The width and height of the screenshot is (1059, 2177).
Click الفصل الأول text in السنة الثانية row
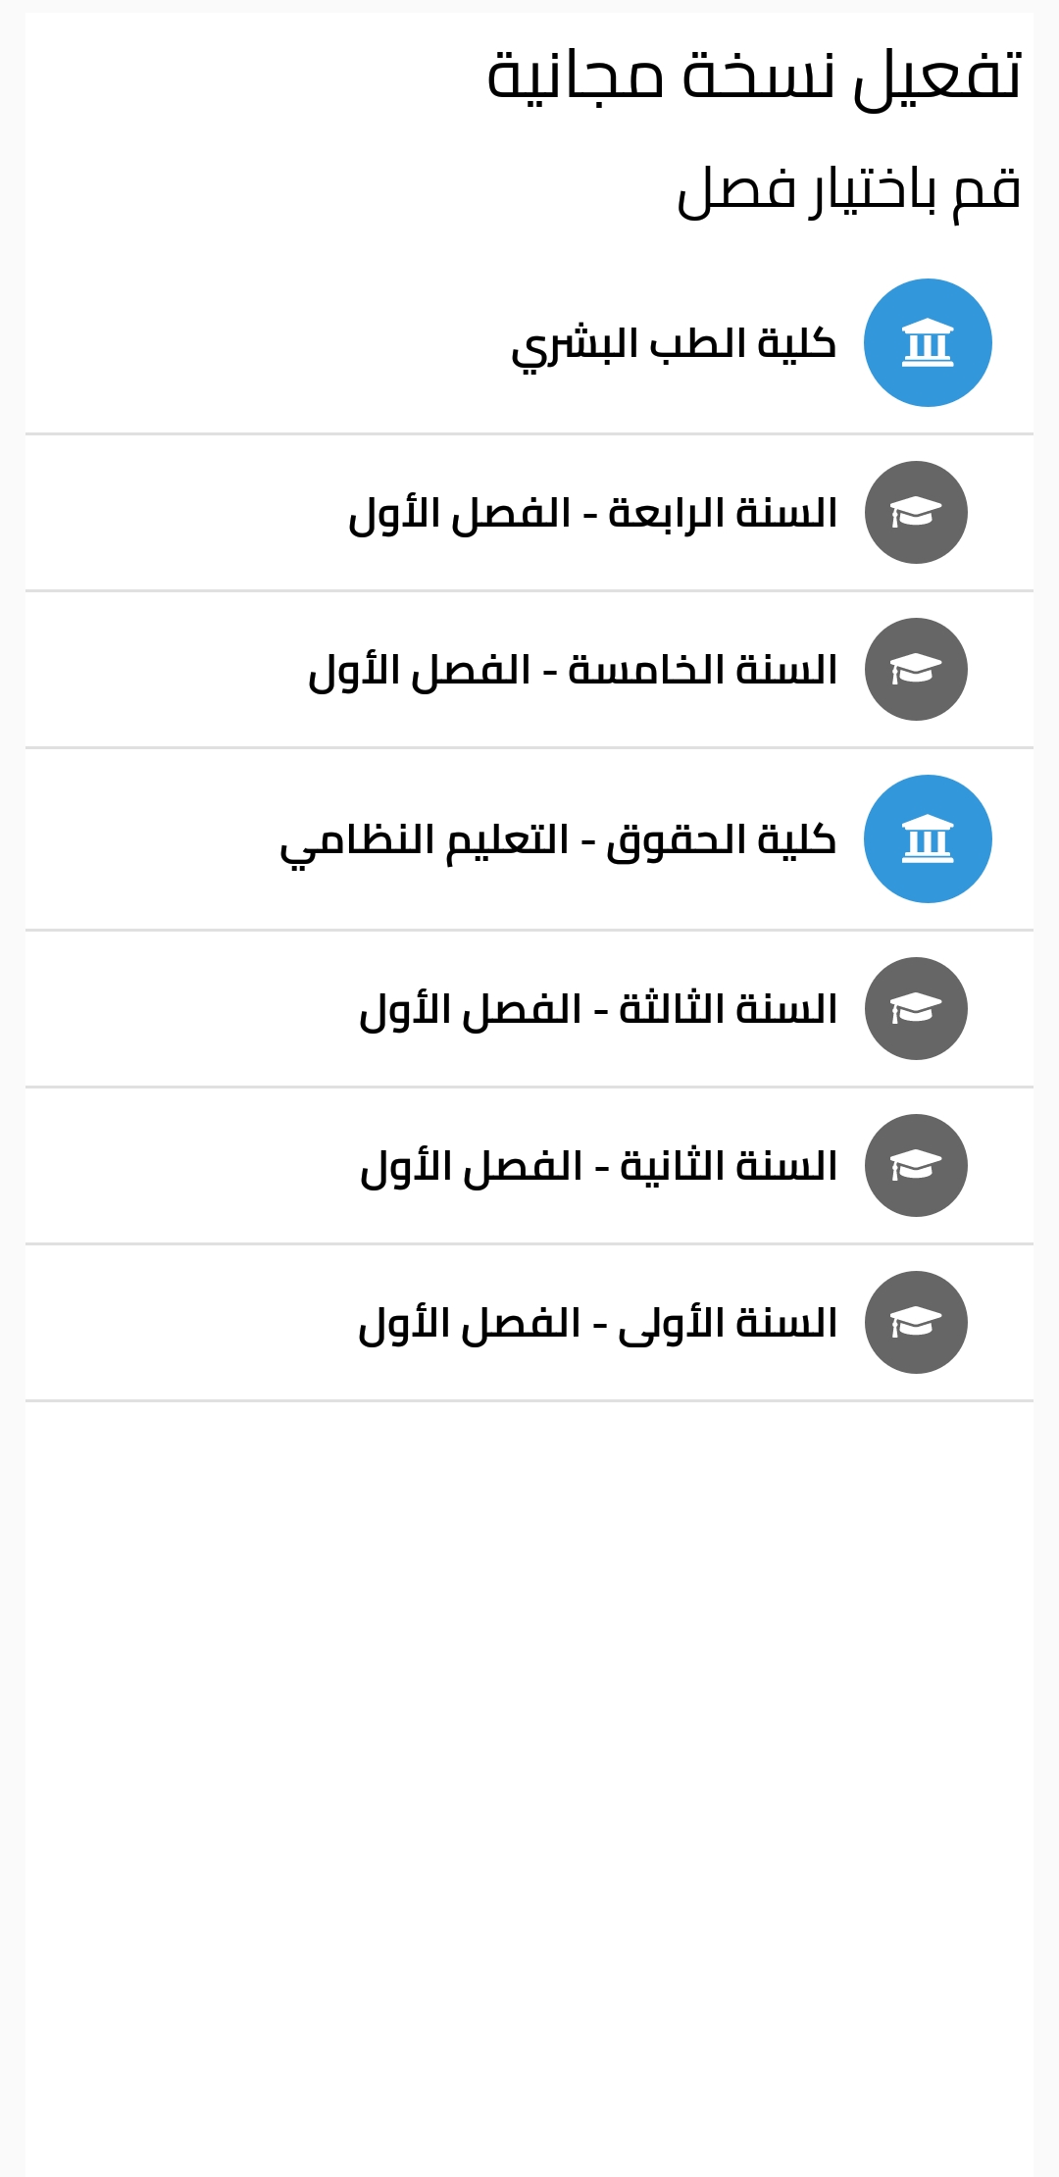click(471, 1167)
